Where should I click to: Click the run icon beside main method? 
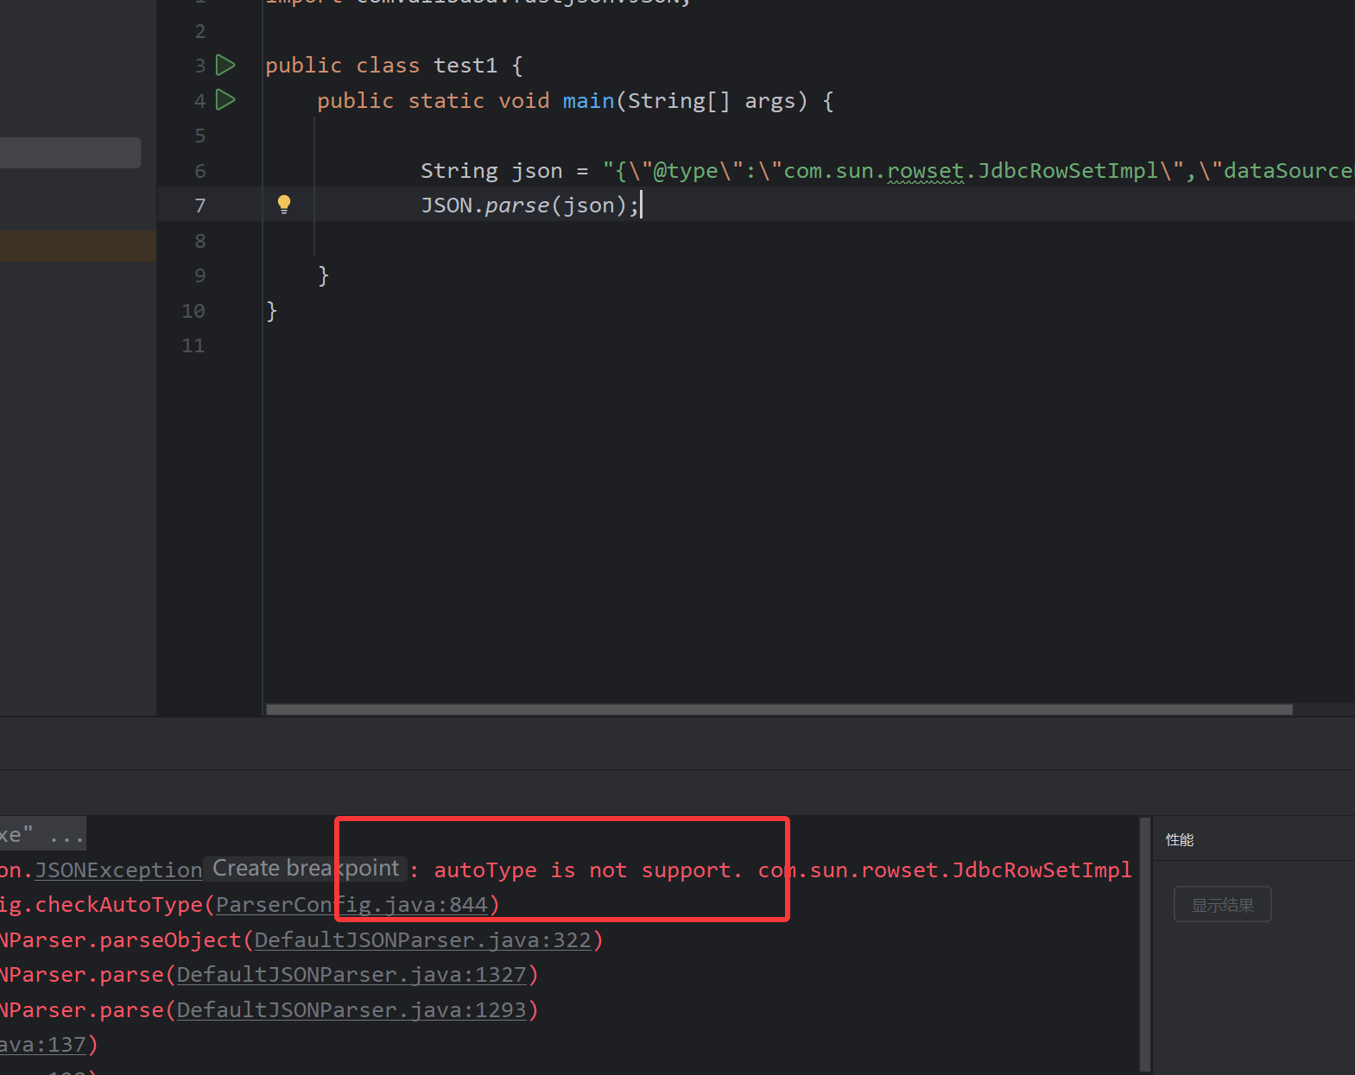pyautogui.click(x=225, y=100)
